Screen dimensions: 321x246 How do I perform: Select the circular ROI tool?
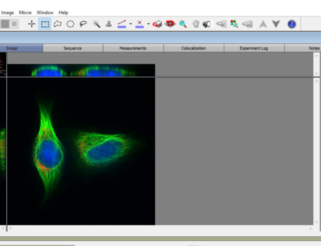[71, 24]
